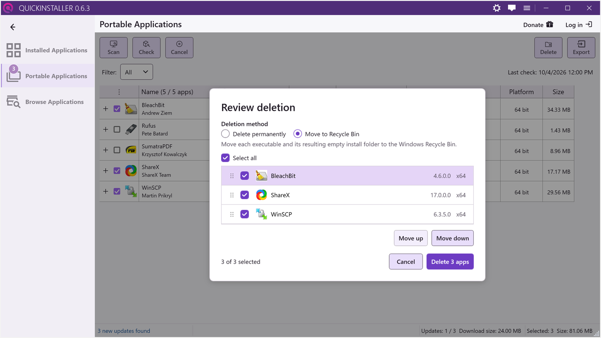Screen dimensions: 601x338
Task: Click the Donate link
Action: 538,25
